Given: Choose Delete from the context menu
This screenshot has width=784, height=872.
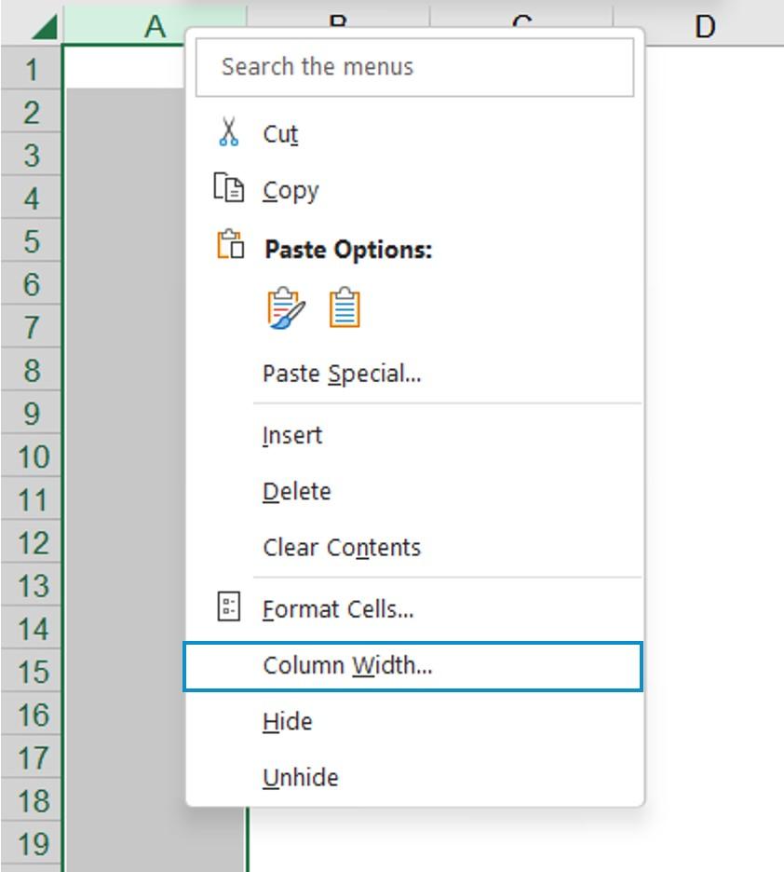Looking at the screenshot, I should point(414,491).
